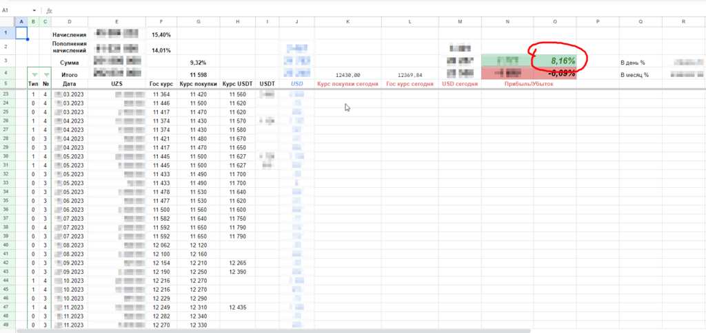Click the 11 670 cell in row 28

(238, 139)
